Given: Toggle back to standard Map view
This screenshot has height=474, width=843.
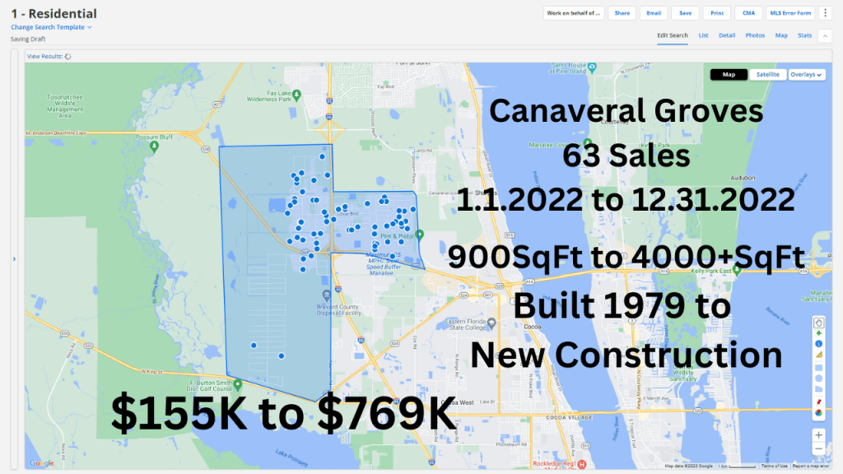Looking at the screenshot, I should click(x=729, y=74).
